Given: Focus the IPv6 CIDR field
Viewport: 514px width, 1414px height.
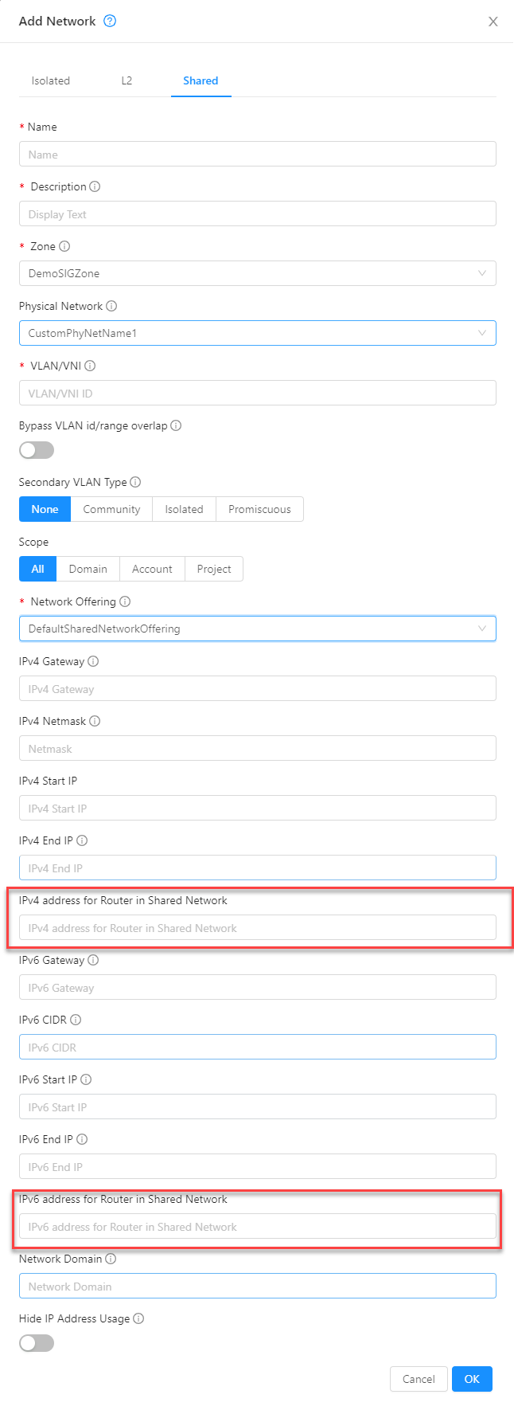Looking at the screenshot, I should 258,1047.
